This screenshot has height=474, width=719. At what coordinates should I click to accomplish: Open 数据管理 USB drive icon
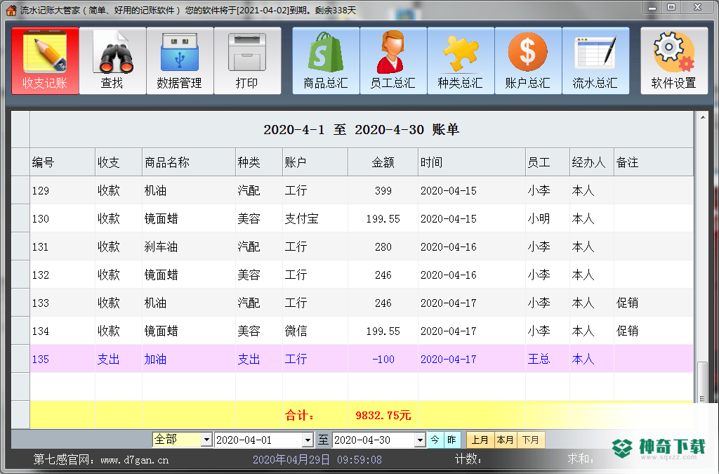[180, 60]
